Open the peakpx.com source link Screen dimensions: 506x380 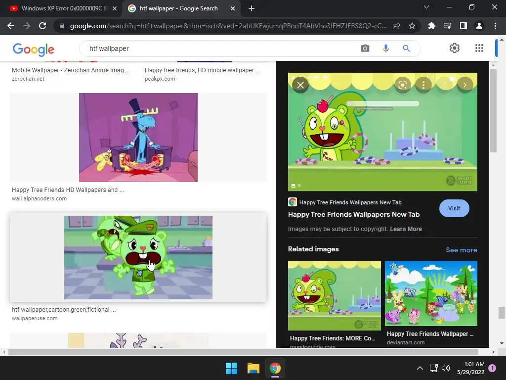click(160, 79)
